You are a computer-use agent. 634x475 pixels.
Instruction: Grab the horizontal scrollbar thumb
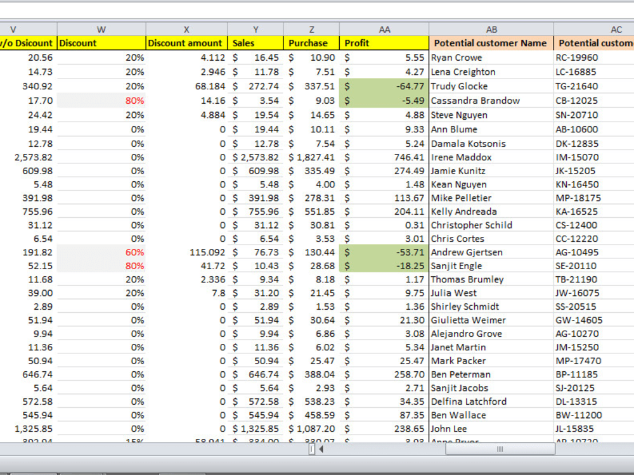(500, 449)
